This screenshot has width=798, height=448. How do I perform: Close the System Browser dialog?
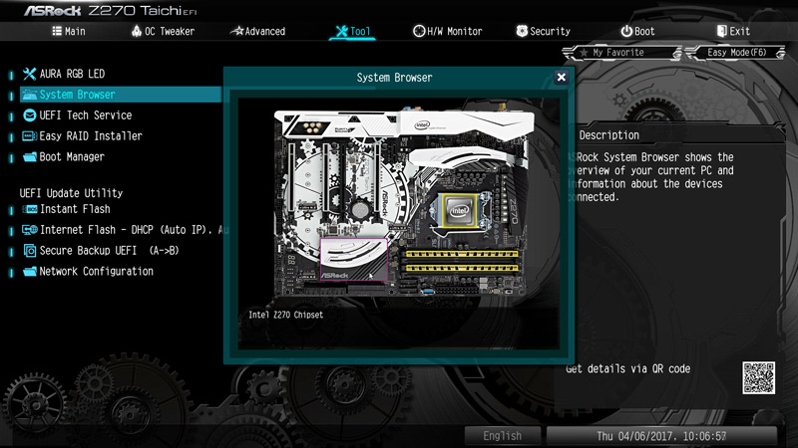561,78
